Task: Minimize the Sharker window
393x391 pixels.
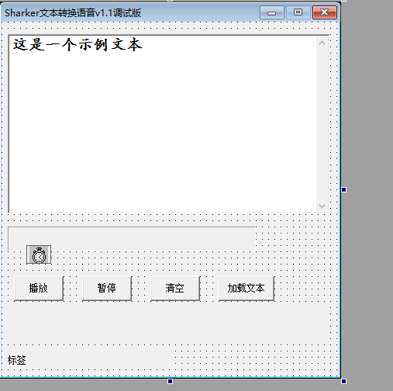Action: 272,12
